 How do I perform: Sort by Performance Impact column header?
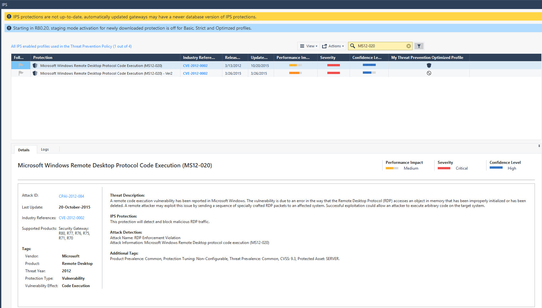click(296, 58)
